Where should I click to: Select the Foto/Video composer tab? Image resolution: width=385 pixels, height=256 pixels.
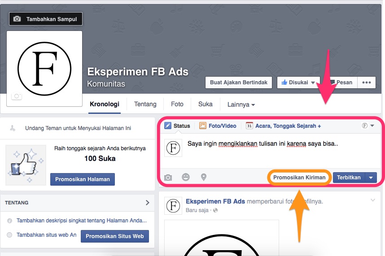click(x=218, y=126)
